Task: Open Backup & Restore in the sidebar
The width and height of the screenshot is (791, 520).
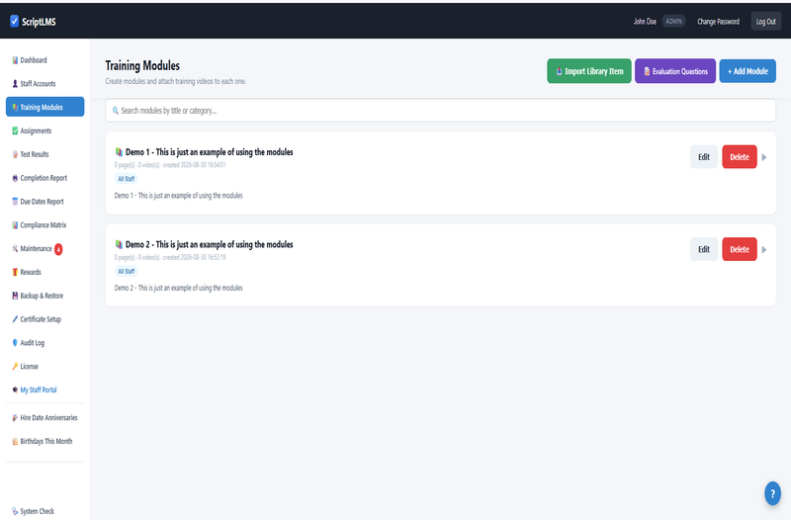Action: tap(44, 296)
